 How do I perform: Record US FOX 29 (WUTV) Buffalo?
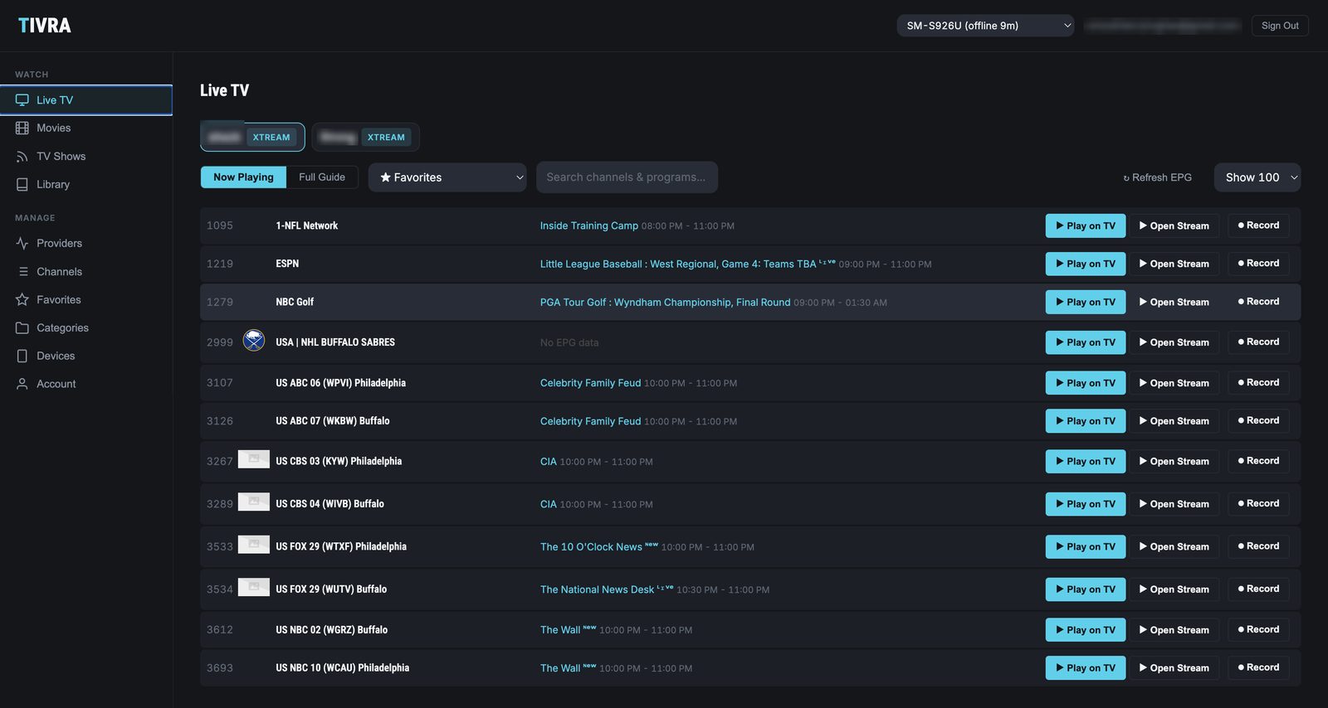1258,589
